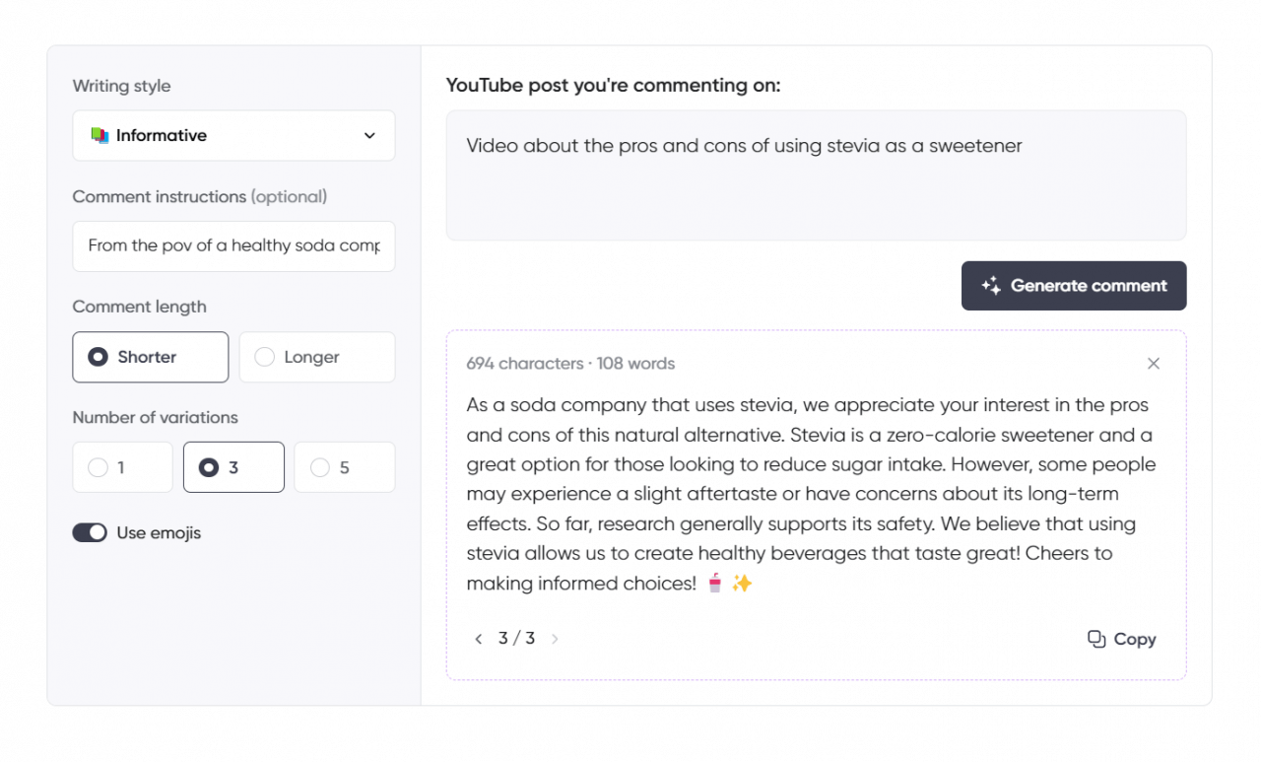
Task: Click the next variation right chevron
Action: [554, 639]
